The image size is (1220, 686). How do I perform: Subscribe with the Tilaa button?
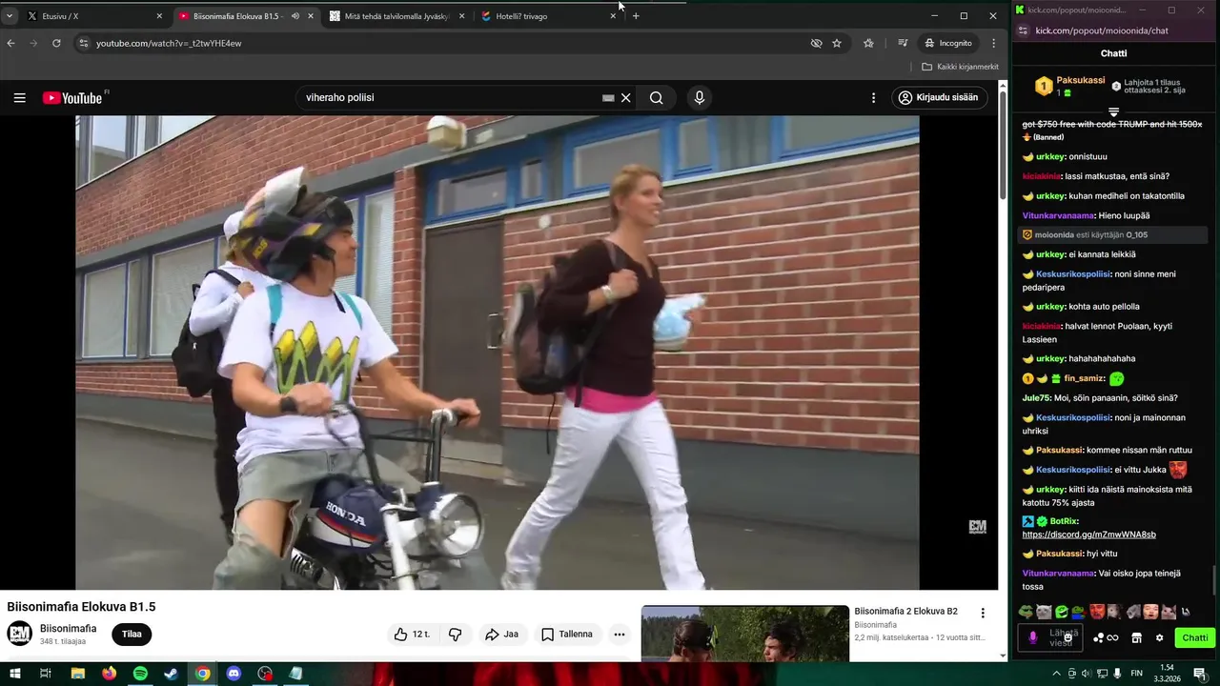tap(132, 634)
